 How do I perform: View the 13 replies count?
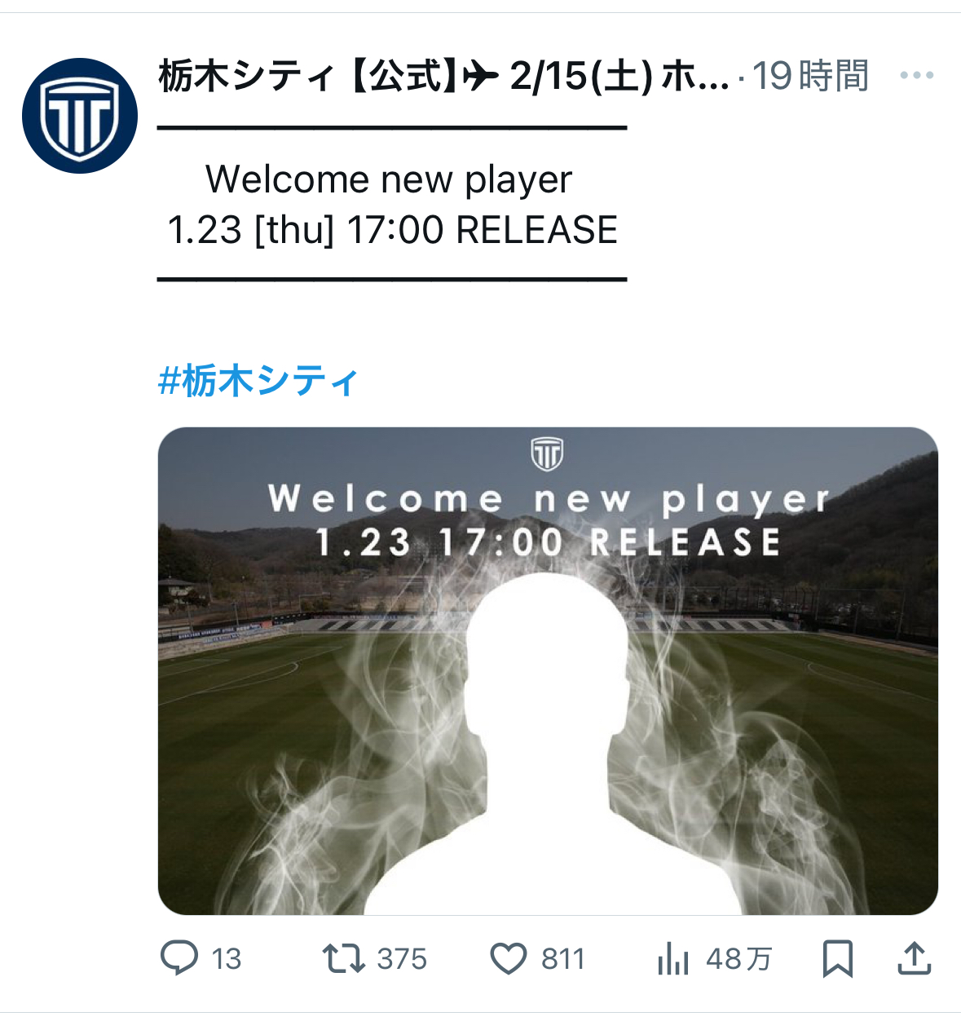pyautogui.click(x=227, y=959)
